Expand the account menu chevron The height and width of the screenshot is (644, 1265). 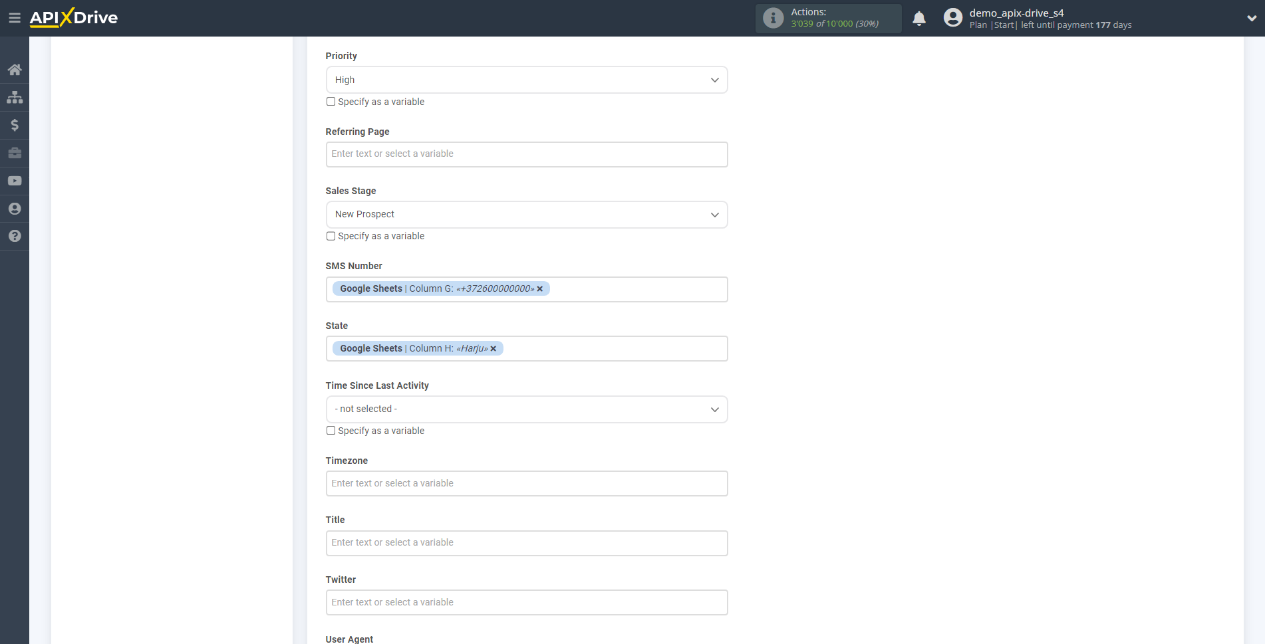(1251, 19)
